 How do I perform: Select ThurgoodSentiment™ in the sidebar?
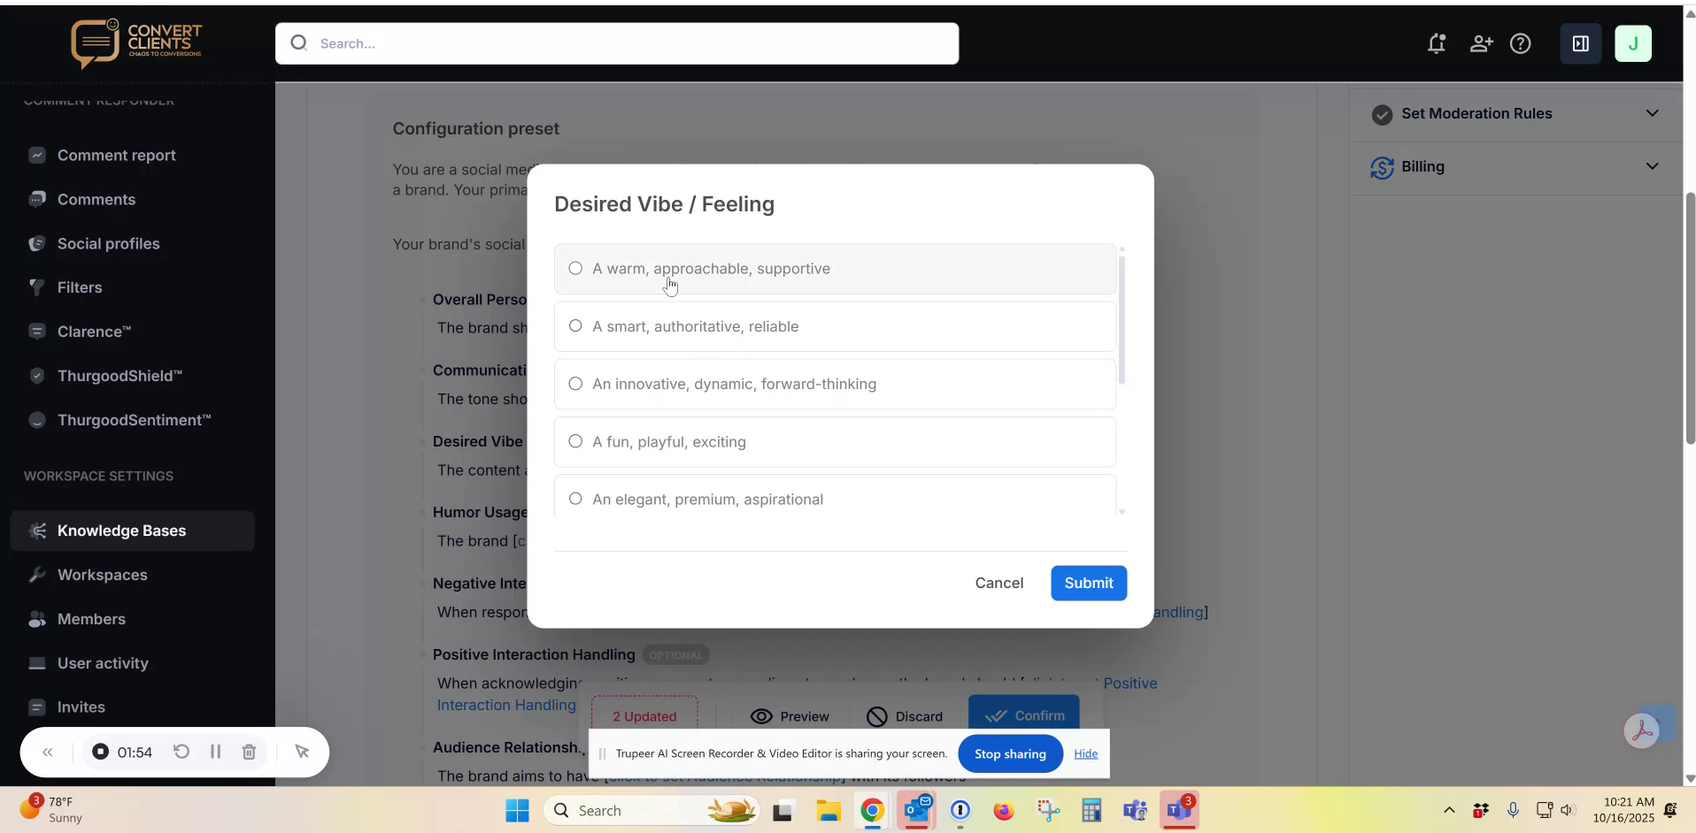133,420
